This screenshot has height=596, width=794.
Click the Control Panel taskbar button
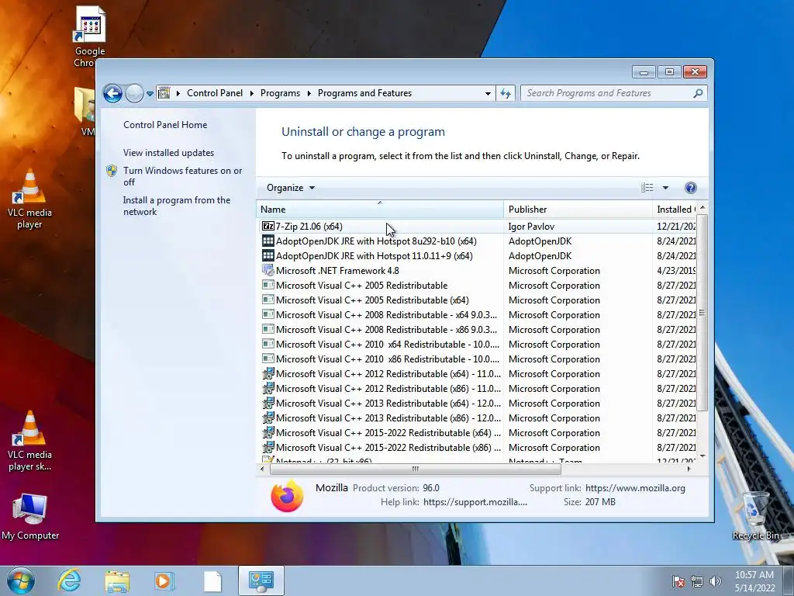[261, 580]
